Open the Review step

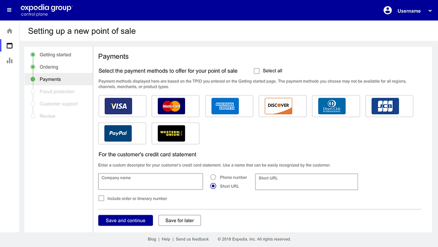pyautogui.click(x=47, y=116)
